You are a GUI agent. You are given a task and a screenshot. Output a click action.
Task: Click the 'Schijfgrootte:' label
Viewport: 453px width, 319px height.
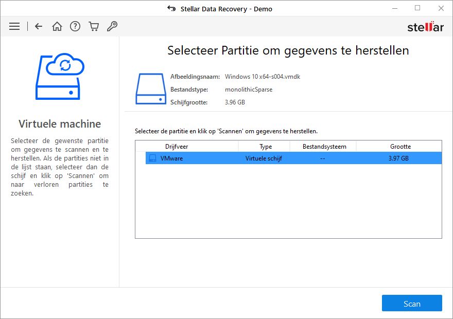point(188,102)
